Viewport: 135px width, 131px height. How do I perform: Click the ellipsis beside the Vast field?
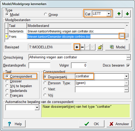(126, 90)
